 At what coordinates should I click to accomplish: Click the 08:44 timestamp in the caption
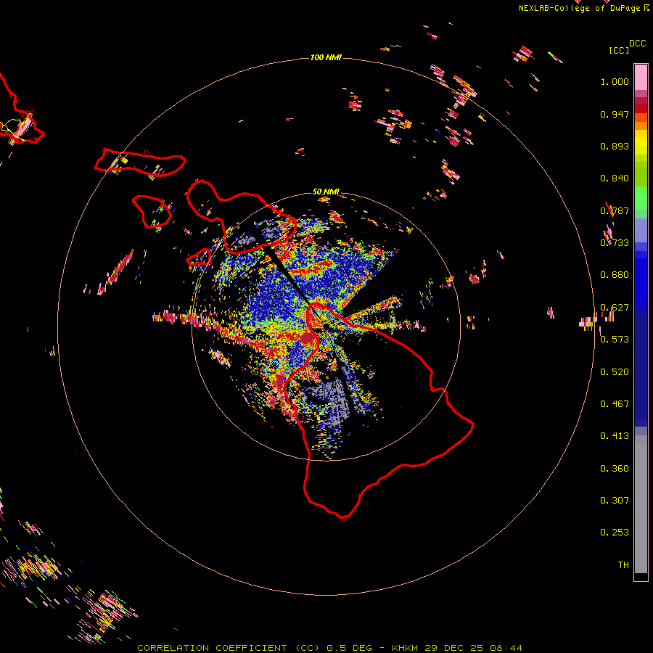506,648
